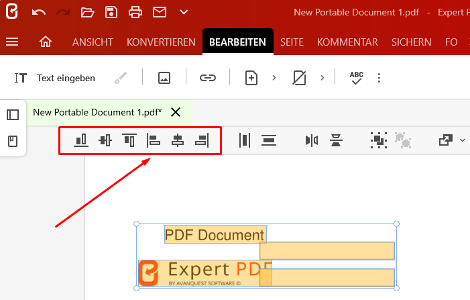Screen dimensions: 470x300
Task: Flip selection vertically
Action: [336, 140]
